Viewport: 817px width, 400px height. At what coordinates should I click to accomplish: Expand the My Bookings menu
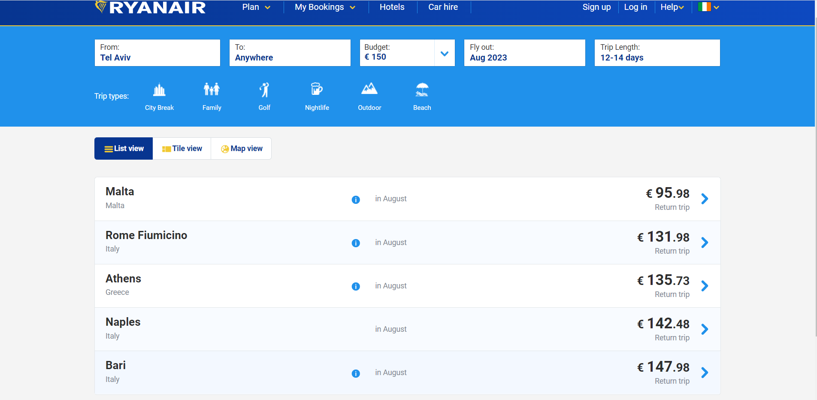[325, 7]
